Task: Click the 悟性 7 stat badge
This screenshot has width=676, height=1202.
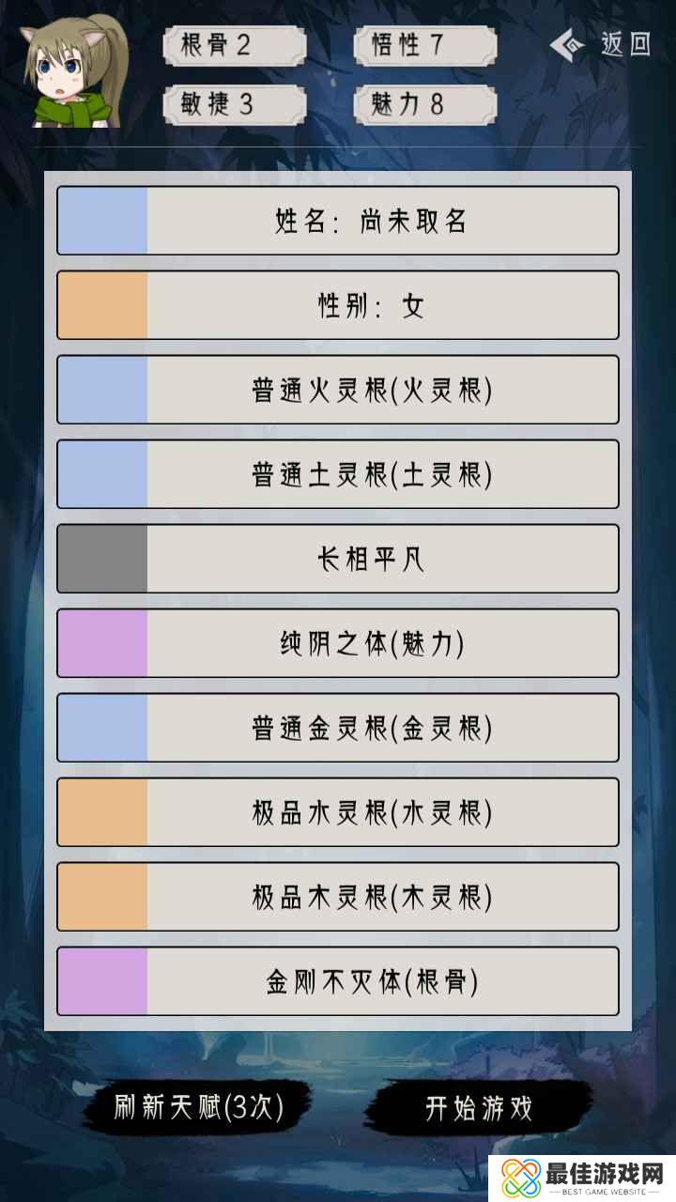Action: click(424, 45)
